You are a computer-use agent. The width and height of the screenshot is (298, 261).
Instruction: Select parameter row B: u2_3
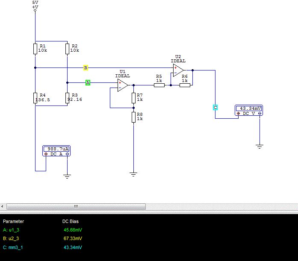click(43, 238)
